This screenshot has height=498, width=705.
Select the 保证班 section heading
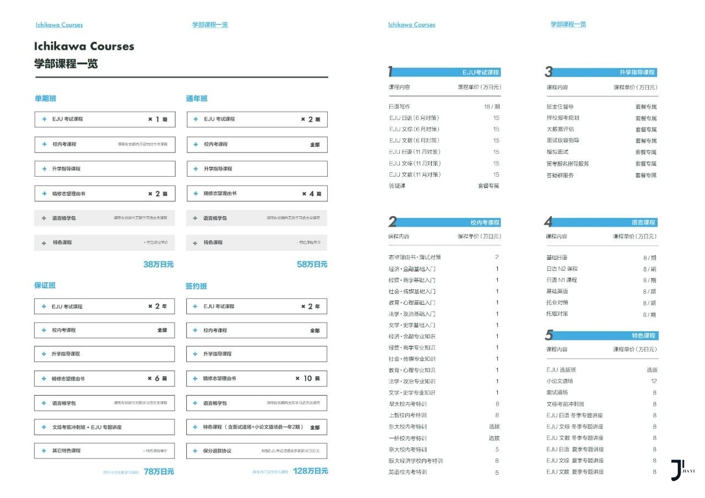coord(45,285)
